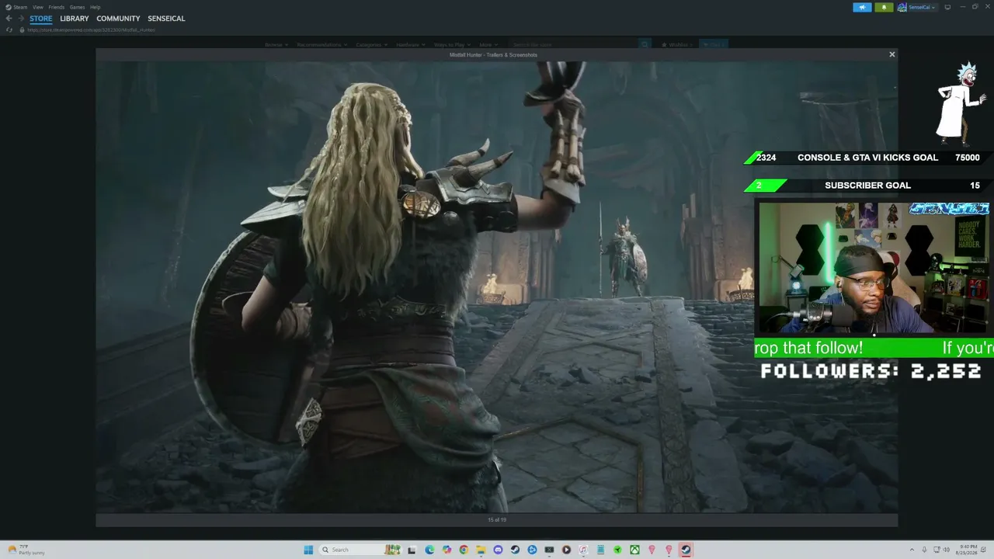Launch Google Chrome from the taskbar

pos(464,550)
